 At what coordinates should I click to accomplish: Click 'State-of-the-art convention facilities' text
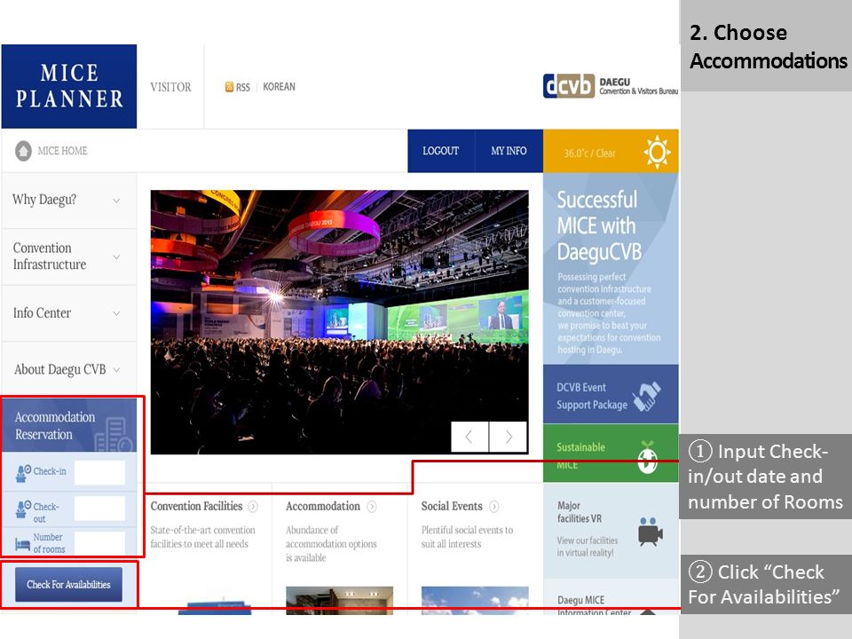pyautogui.click(x=202, y=537)
